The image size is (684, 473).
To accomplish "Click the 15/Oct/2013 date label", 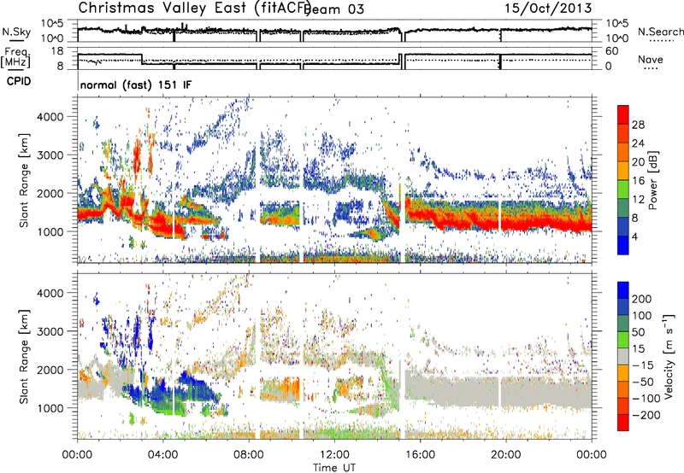I will (548, 9).
